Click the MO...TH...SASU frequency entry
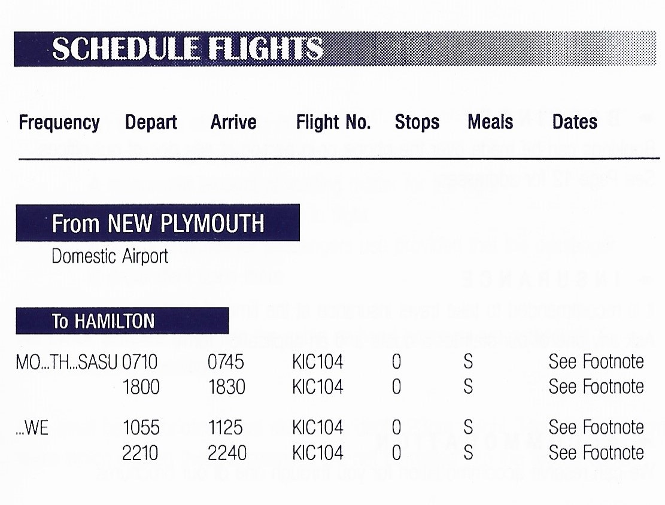The height and width of the screenshot is (505, 665). [66, 363]
